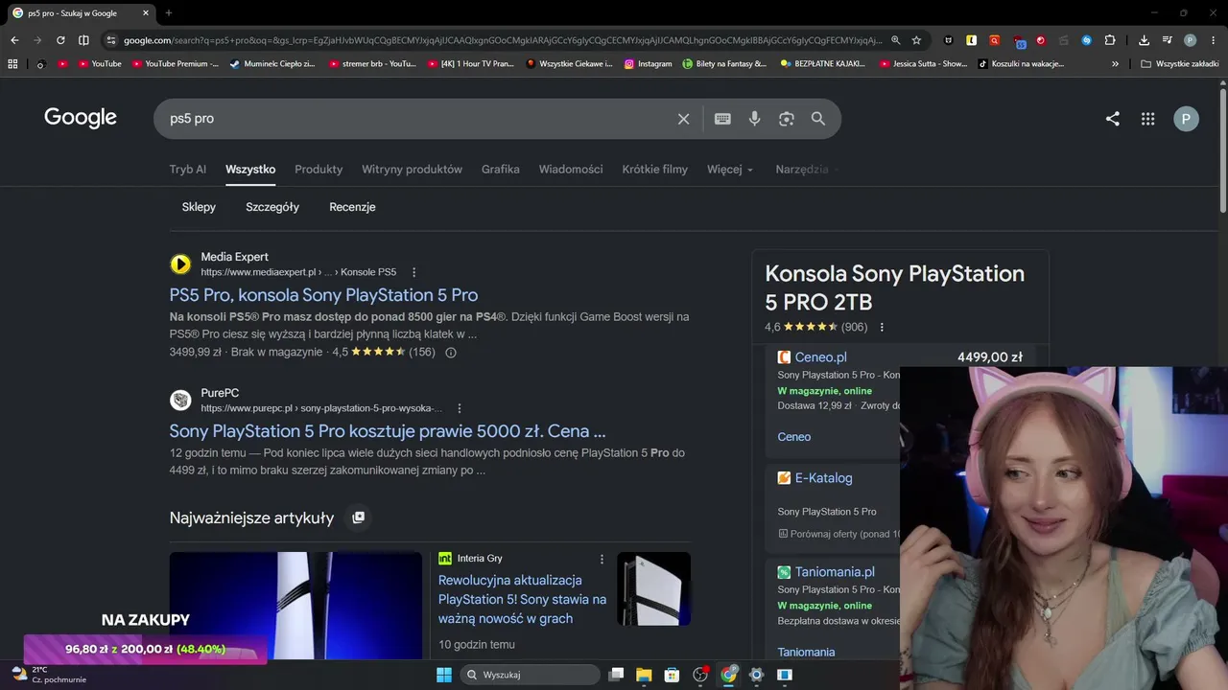The height and width of the screenshot is (690, 1228).
Task: Open the PurePC PlayStation 5 Pro article
Action: [388, 431]
